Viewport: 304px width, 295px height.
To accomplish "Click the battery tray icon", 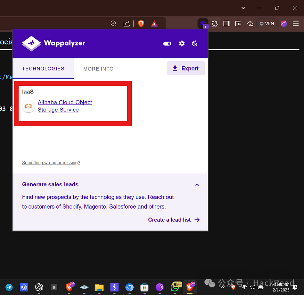I will pyautogui.click(x=261, y=287).
